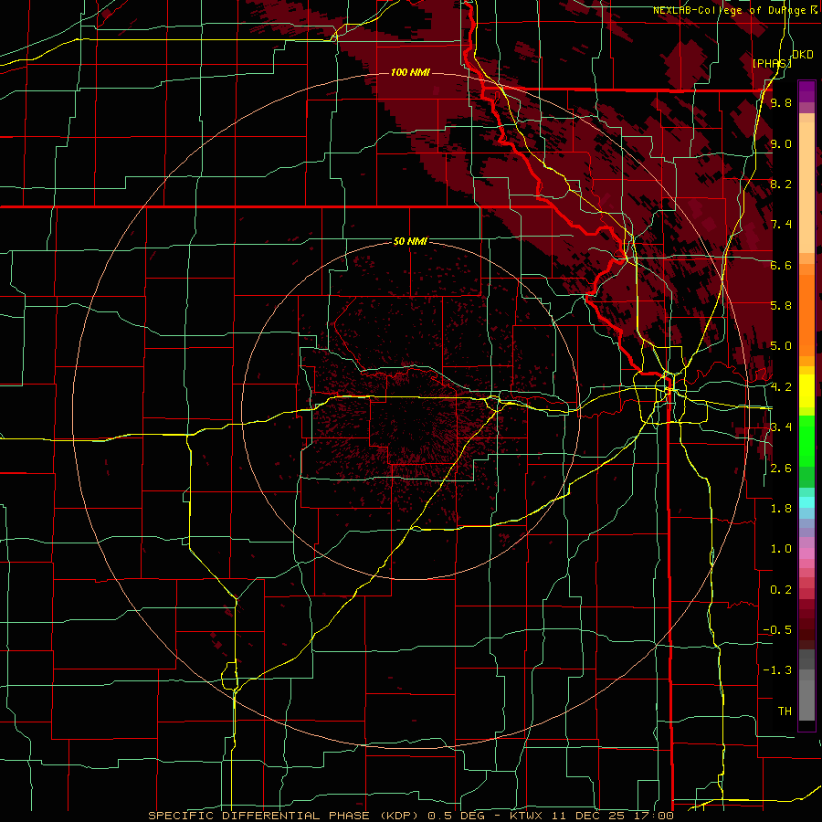
Task: Select the 1.0 color scale value
Action: pos(781,549)
